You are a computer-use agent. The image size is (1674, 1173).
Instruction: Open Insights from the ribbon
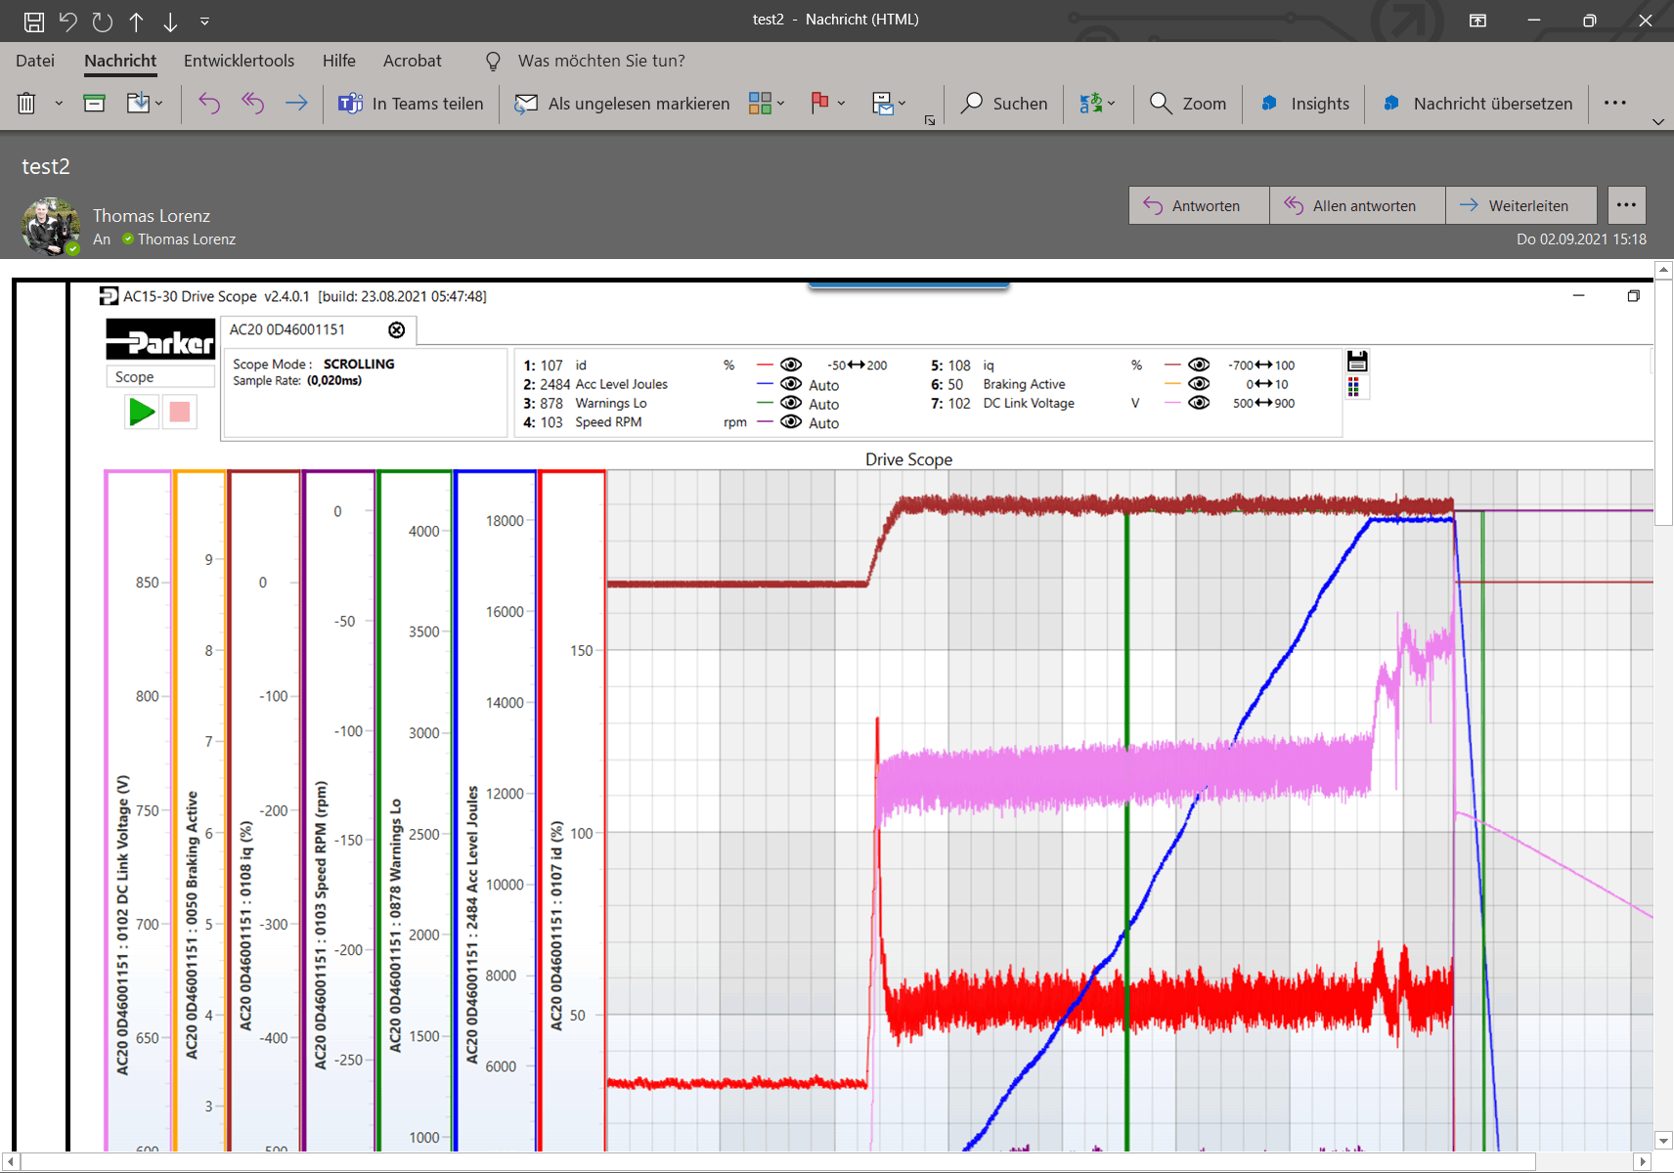click(x=1304, y=104)
